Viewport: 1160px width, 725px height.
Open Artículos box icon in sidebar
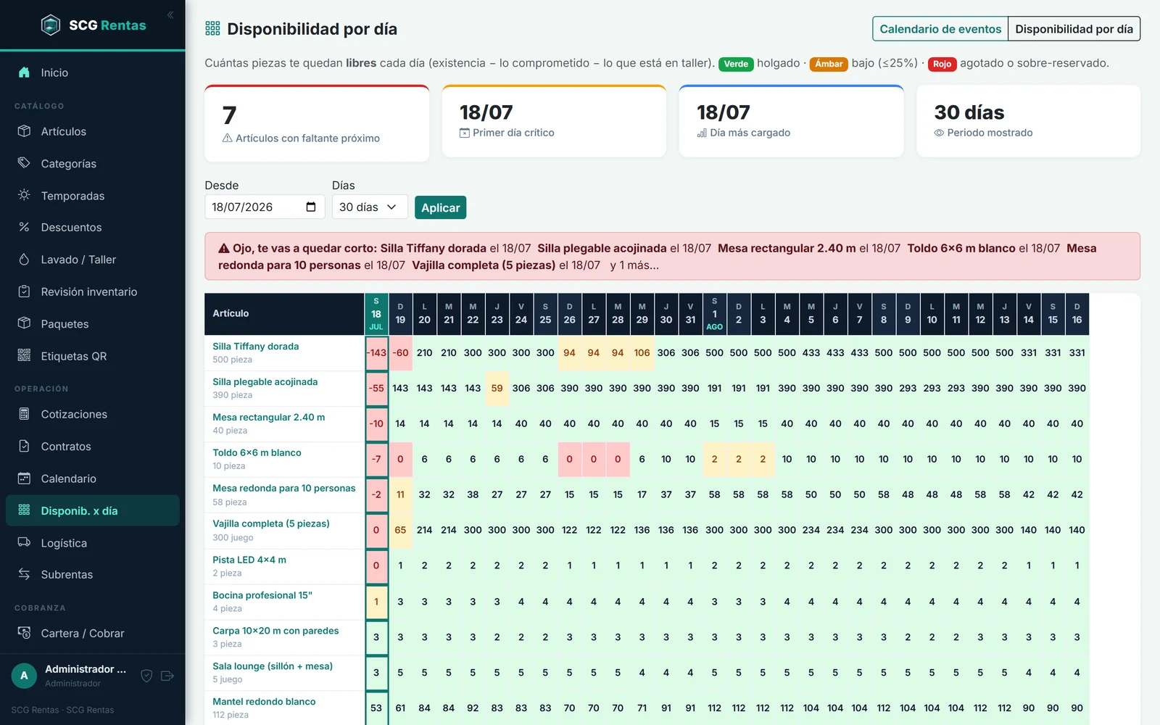point(24,131)
